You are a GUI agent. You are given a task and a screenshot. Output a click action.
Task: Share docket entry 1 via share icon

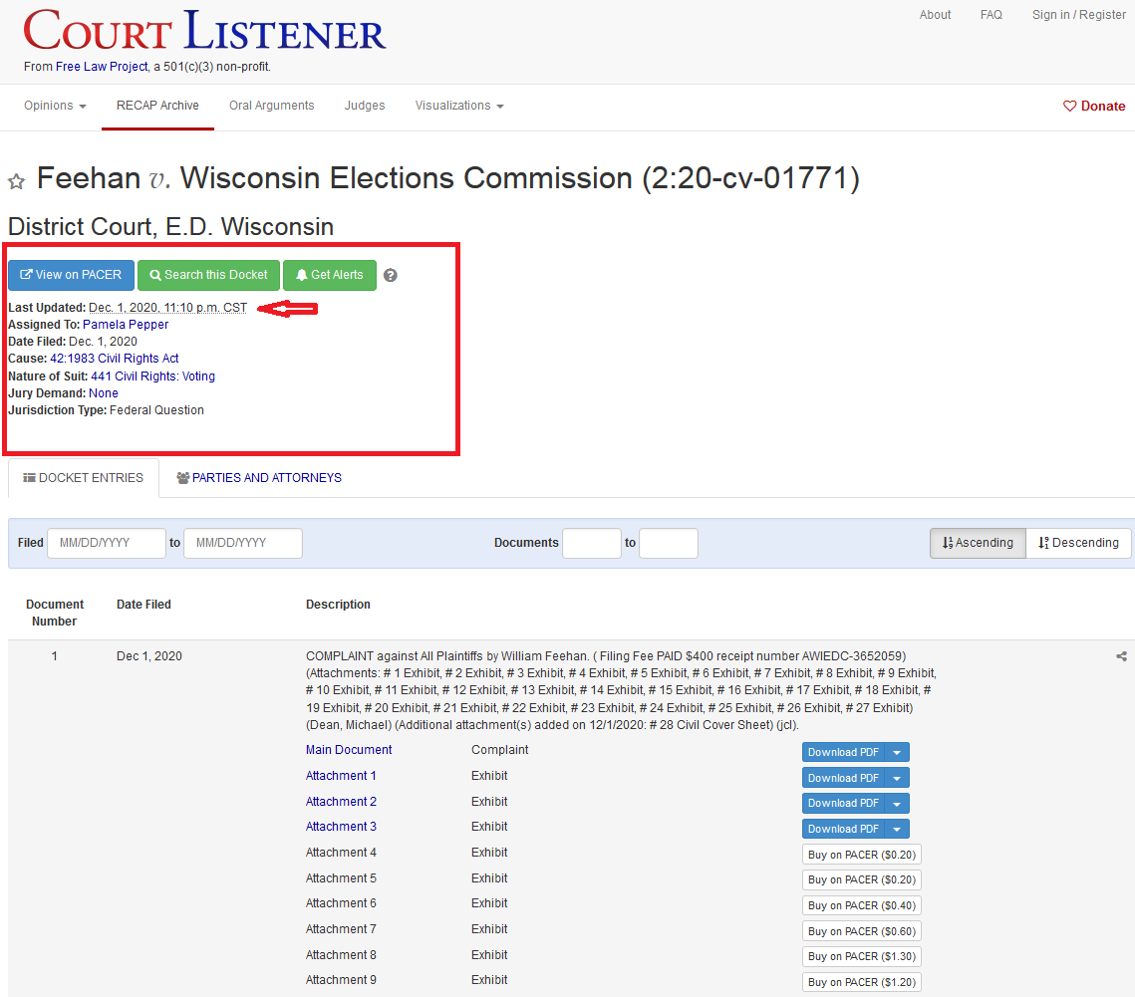coord(1121,656)
